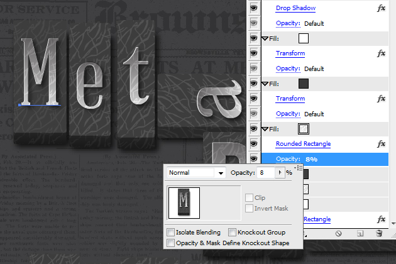Click the Opacity link below first Transform
The image size is (396, 264).
[x=288, y=69]
